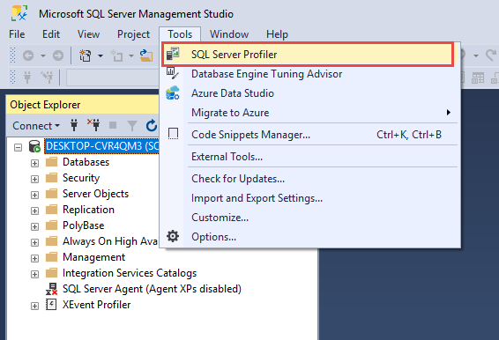Click the Databases folder icon
The image size is (499, 340).
coord(51,161)
